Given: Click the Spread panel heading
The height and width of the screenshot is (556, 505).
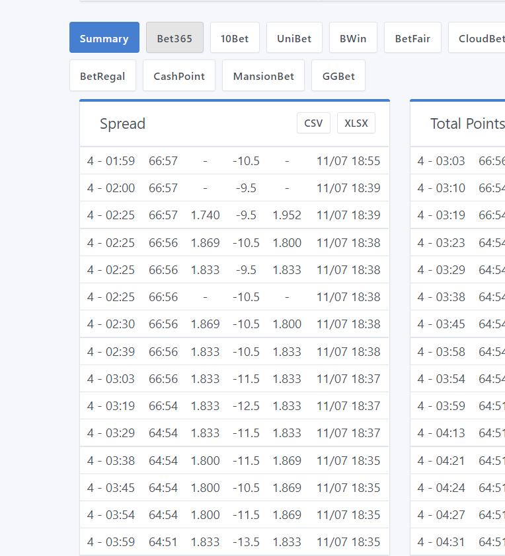Looking at the screenshot, I should pyautogui.click(x=123, y=124).
